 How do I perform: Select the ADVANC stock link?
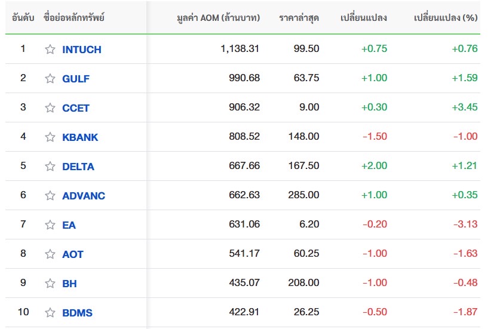[84, 196]
